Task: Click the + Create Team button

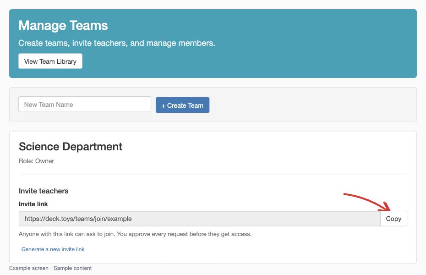Action: click(x=183, y=105)
